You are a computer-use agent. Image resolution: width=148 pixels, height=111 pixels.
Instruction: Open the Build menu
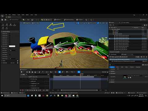click(23, 15)
